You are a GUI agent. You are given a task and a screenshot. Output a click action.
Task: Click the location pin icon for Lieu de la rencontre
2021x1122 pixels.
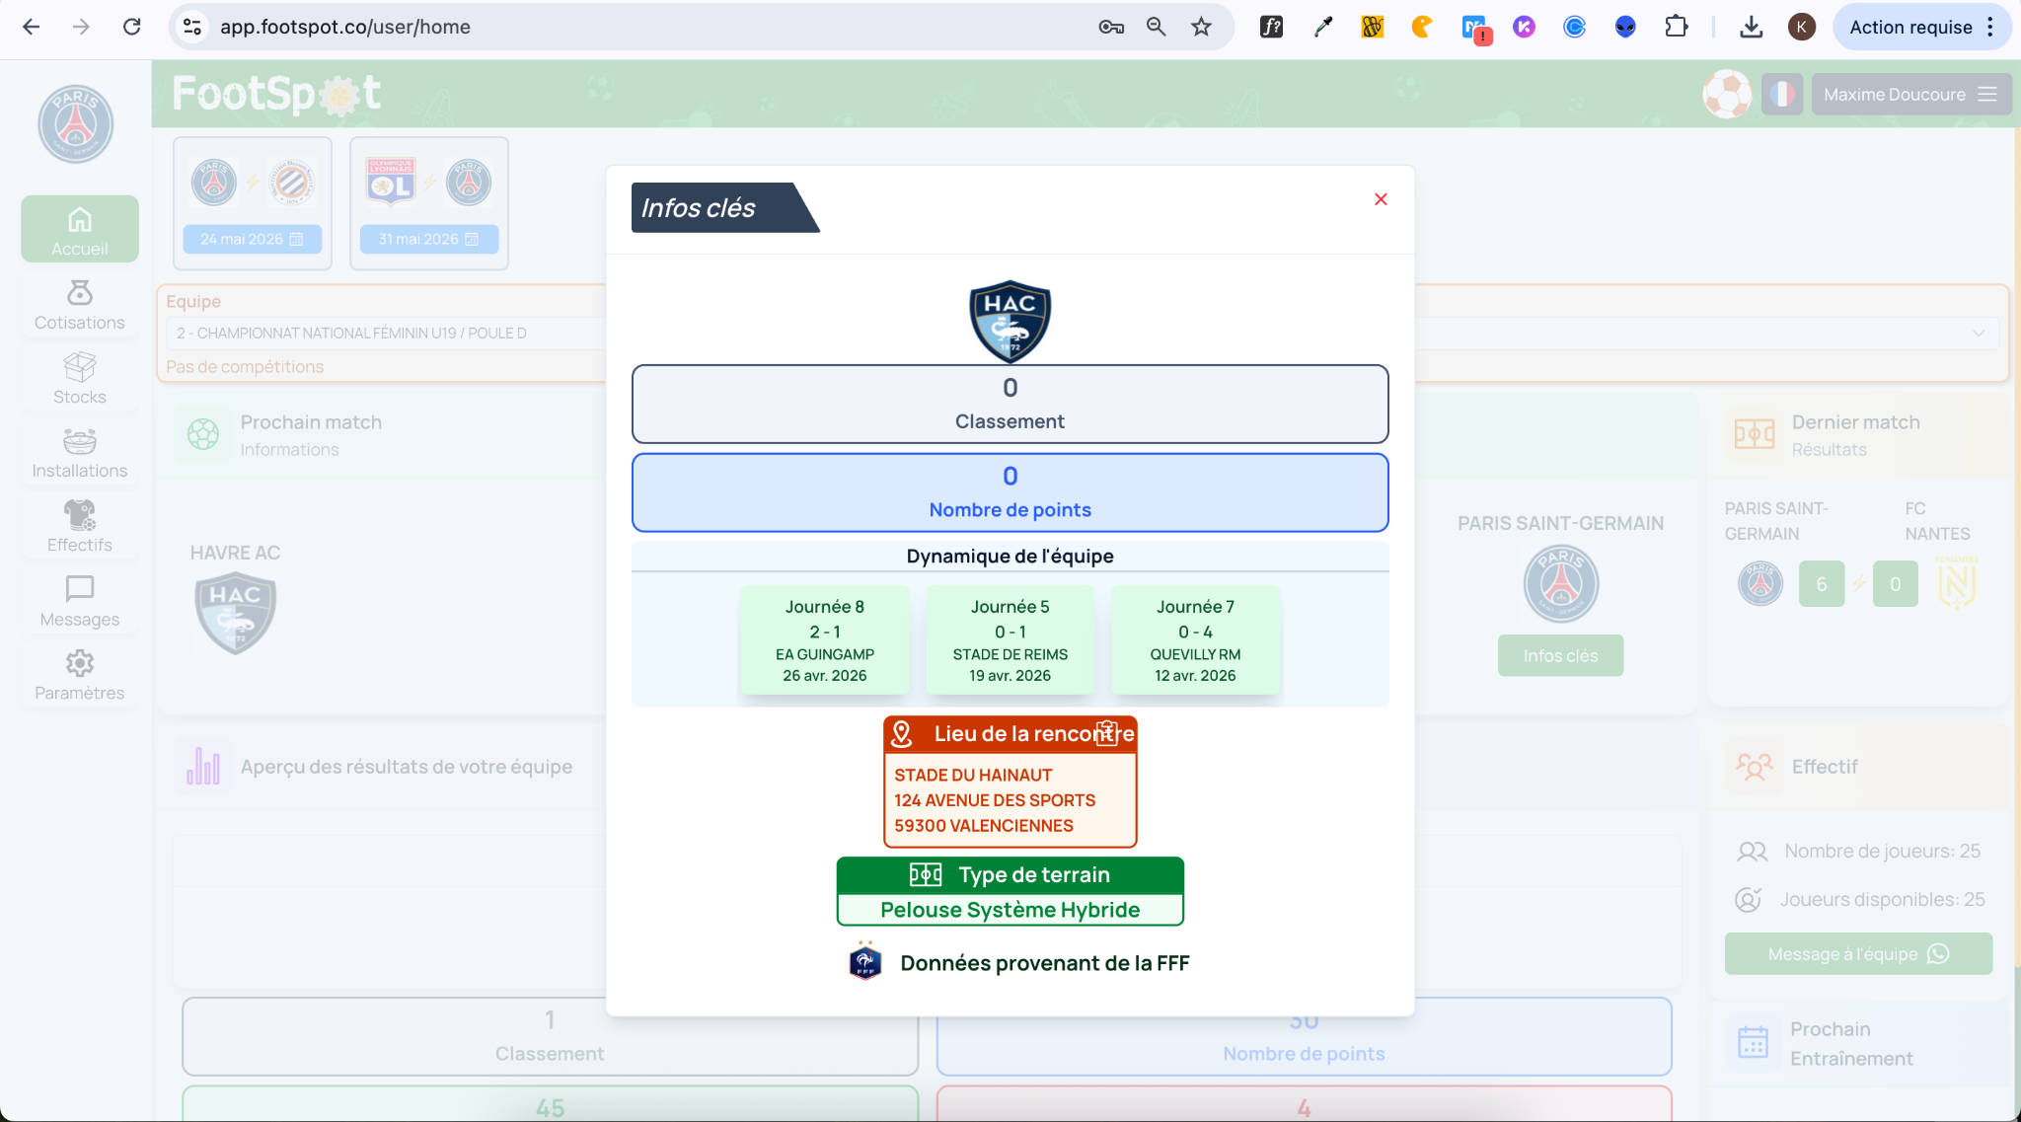pyautogui.click(x=901, y=733)
